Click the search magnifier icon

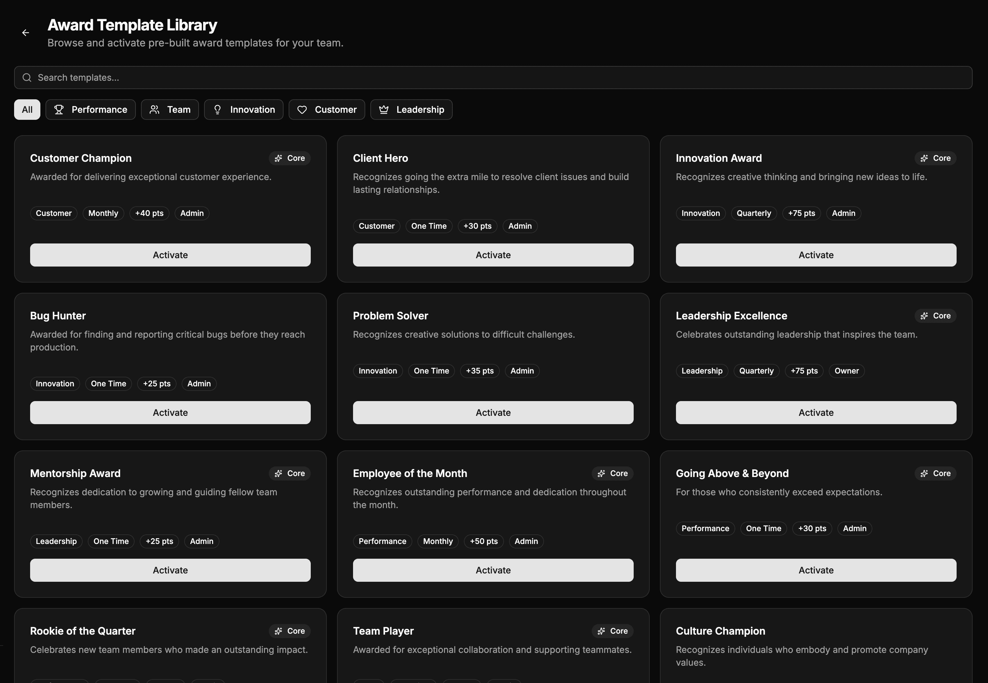(x=27, y=78)
